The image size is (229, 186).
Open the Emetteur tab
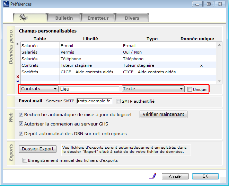(x=98, y=18)
